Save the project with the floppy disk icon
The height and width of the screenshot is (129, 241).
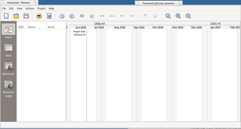click(26, 16)
